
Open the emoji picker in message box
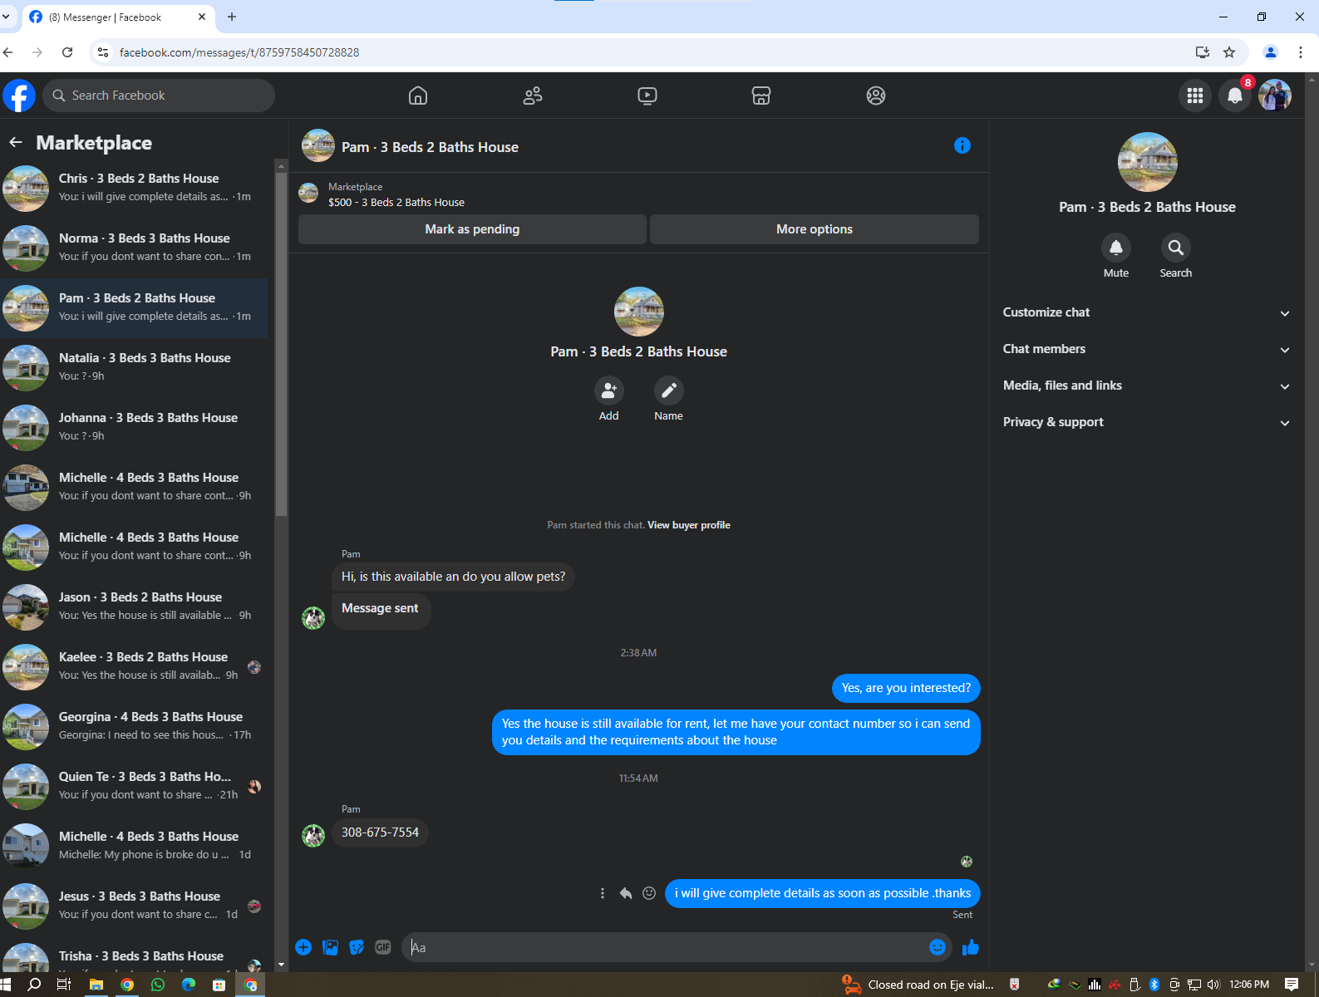(x=938, y=947)
